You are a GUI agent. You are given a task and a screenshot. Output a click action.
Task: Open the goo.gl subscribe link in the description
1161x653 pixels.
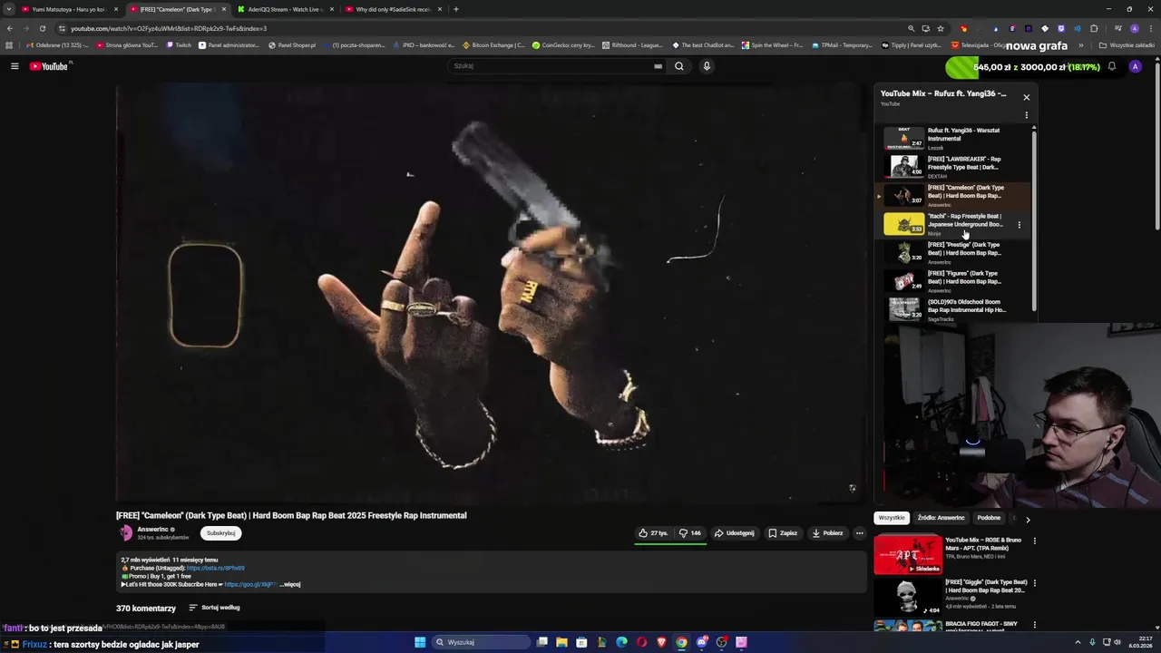click(x=250, y=584)
